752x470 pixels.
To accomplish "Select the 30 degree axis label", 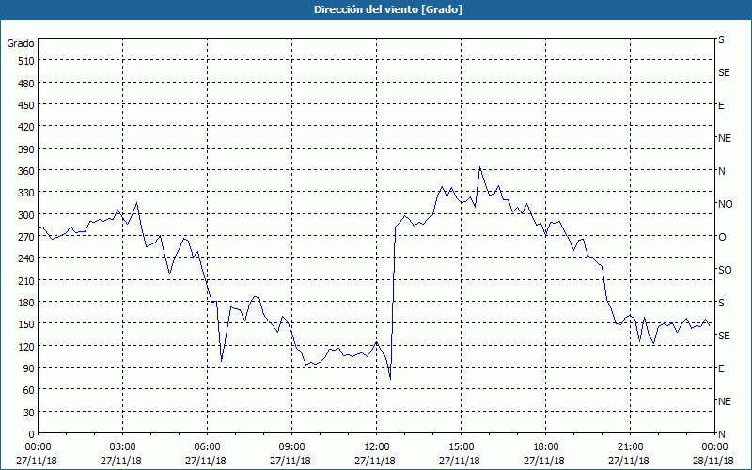I will [x=29, y=413].
